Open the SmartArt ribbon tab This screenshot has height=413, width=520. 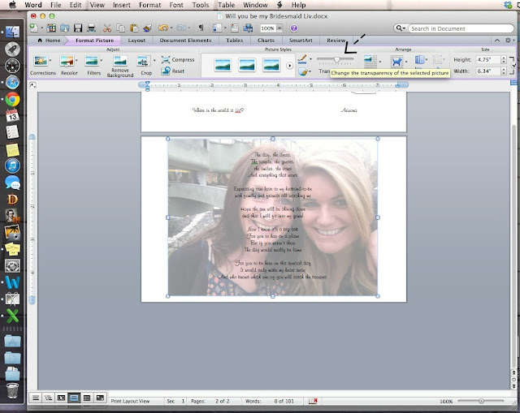click(301, 41)
